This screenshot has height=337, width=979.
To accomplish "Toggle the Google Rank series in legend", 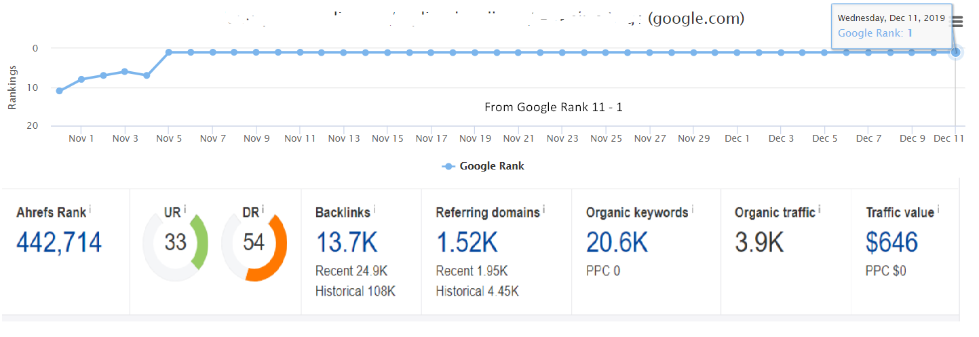I will click(484, 166).
